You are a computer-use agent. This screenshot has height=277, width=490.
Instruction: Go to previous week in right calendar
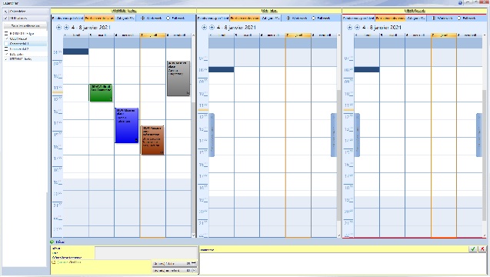point(350,28)
